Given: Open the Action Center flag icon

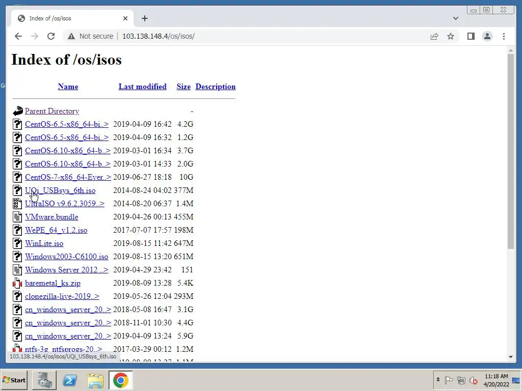Looking at the screenshot, I should click(x=449, y=380).
